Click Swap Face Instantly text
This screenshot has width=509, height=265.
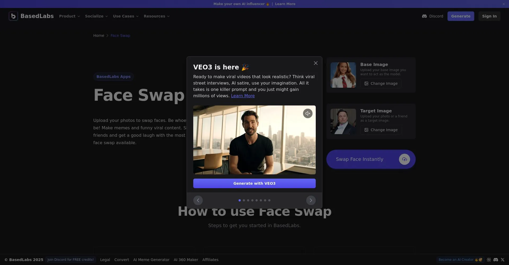coord(359,159)
